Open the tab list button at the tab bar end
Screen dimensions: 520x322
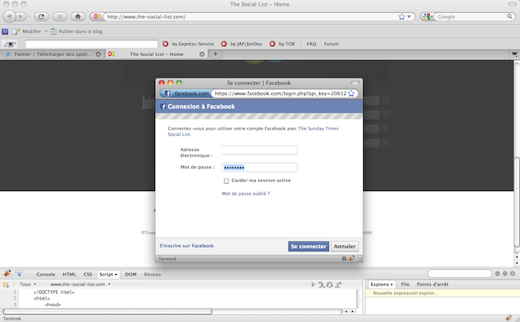tap(514, 54)
